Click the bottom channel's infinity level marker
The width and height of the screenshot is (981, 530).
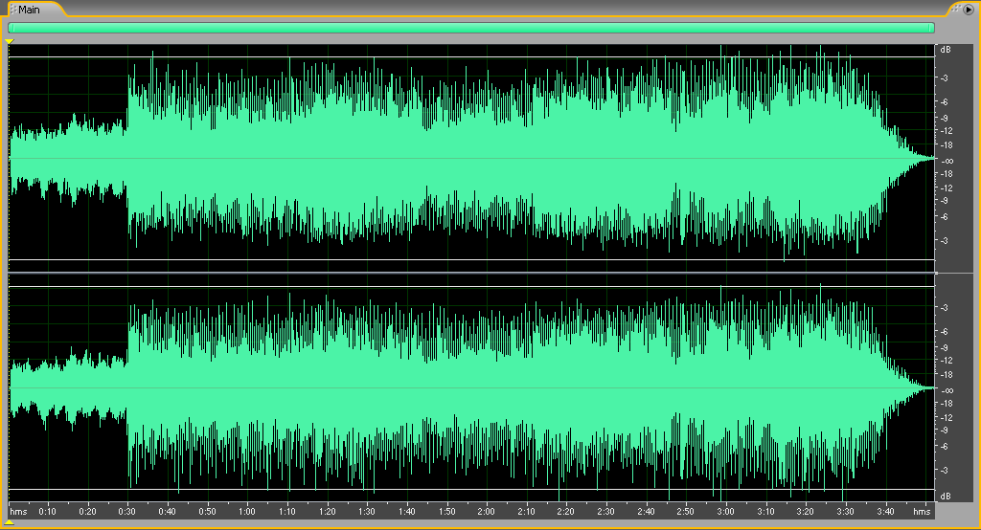[x=946, y=389]
